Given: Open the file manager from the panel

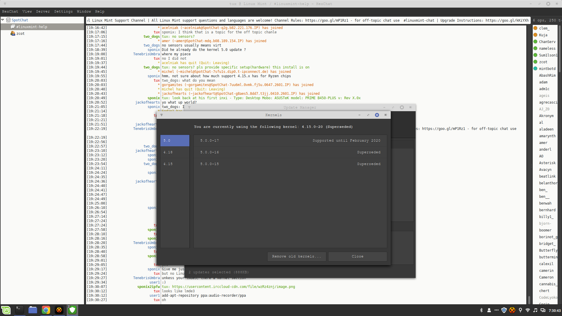Looking at the screenshot, I should click(x=33, y=310).
